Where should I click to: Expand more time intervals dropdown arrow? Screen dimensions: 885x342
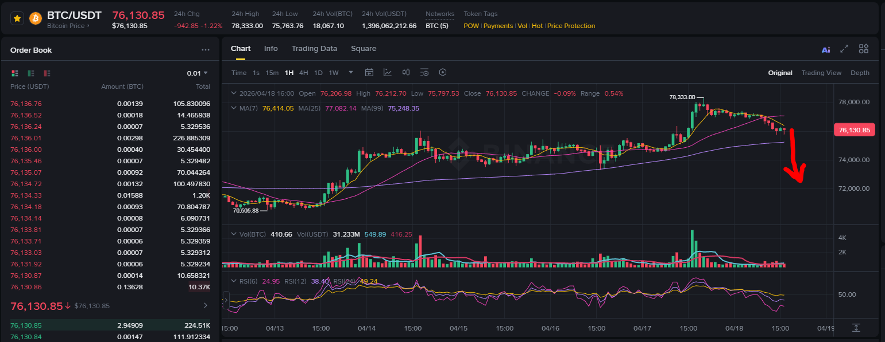point(351,73)
